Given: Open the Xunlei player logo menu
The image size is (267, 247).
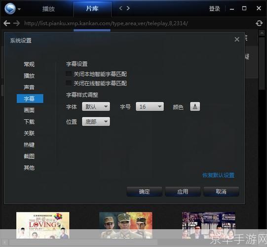Looking at the screenshot, I should click(10, 8).
